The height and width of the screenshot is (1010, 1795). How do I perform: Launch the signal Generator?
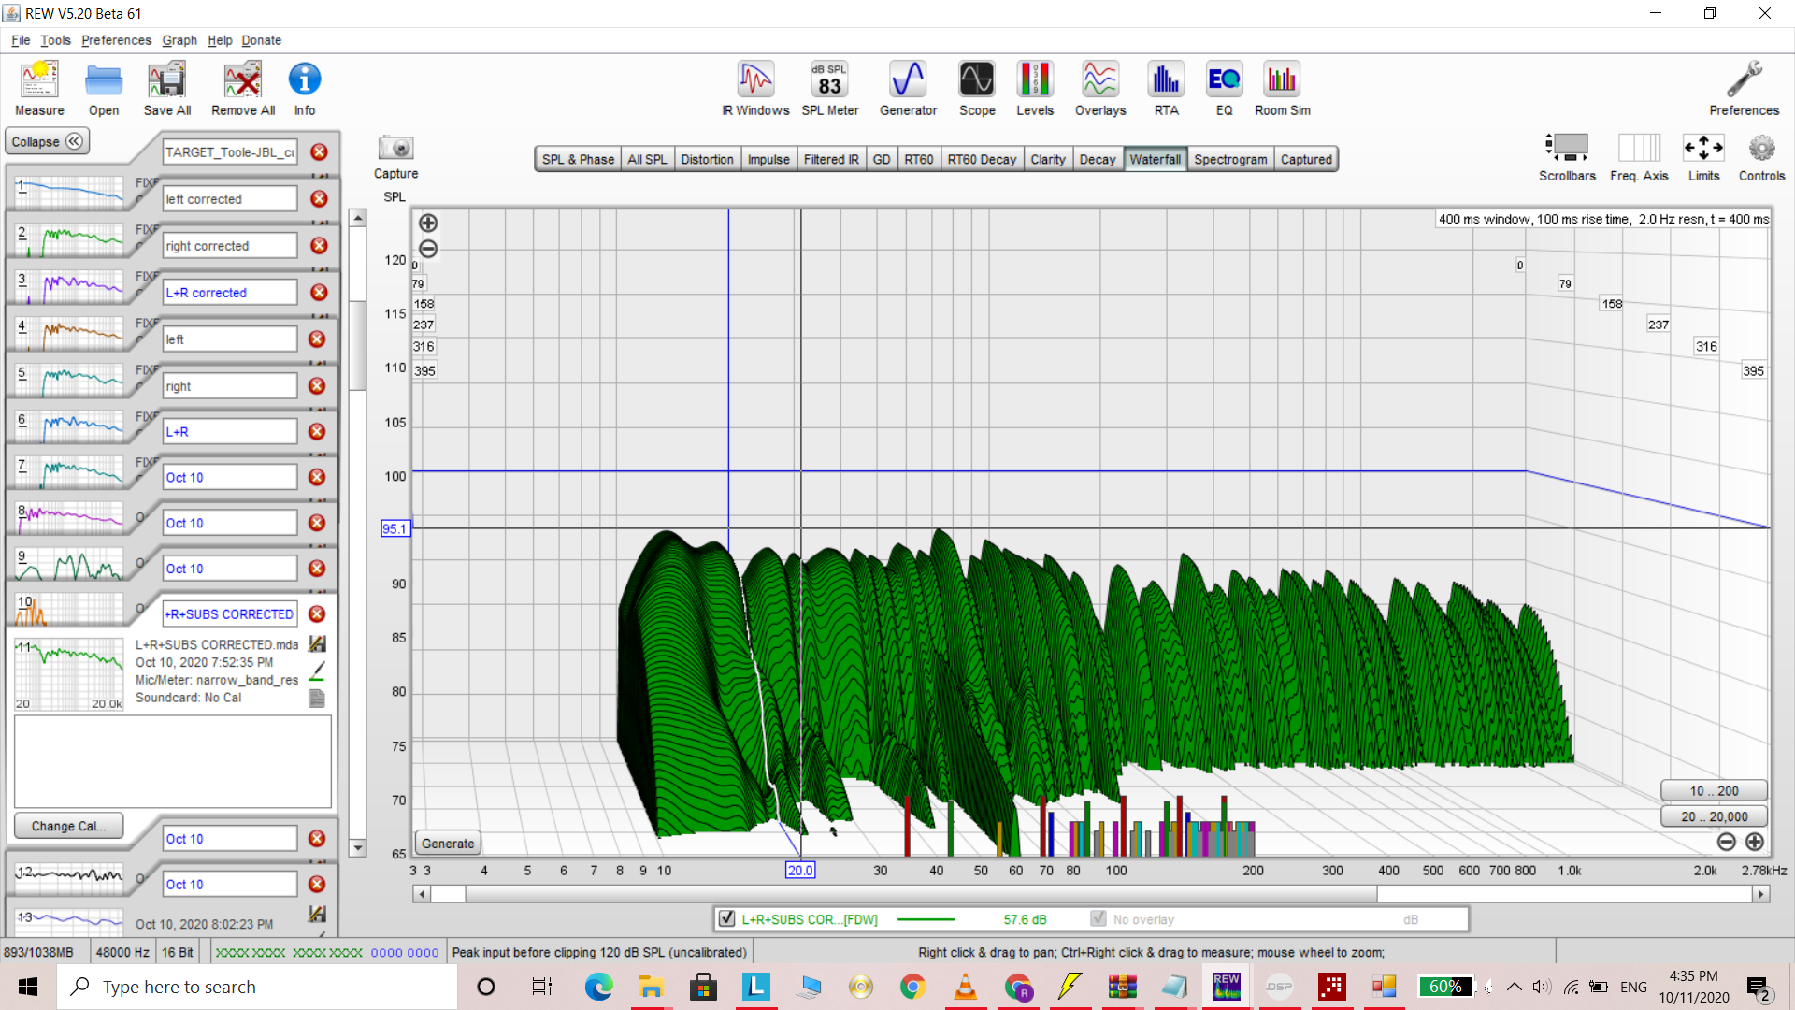(908, 89)
